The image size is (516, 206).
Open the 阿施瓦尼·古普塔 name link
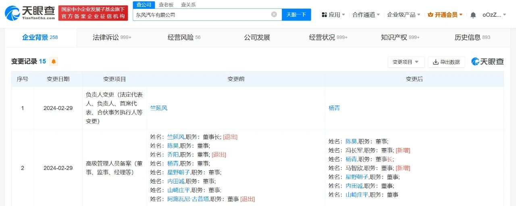188,199
